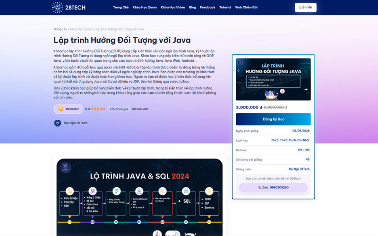378x236 pixels.
Task: Click Lập trình Hướng Đối Tượng breadcrumb
Action: click(x=119, y=29)
